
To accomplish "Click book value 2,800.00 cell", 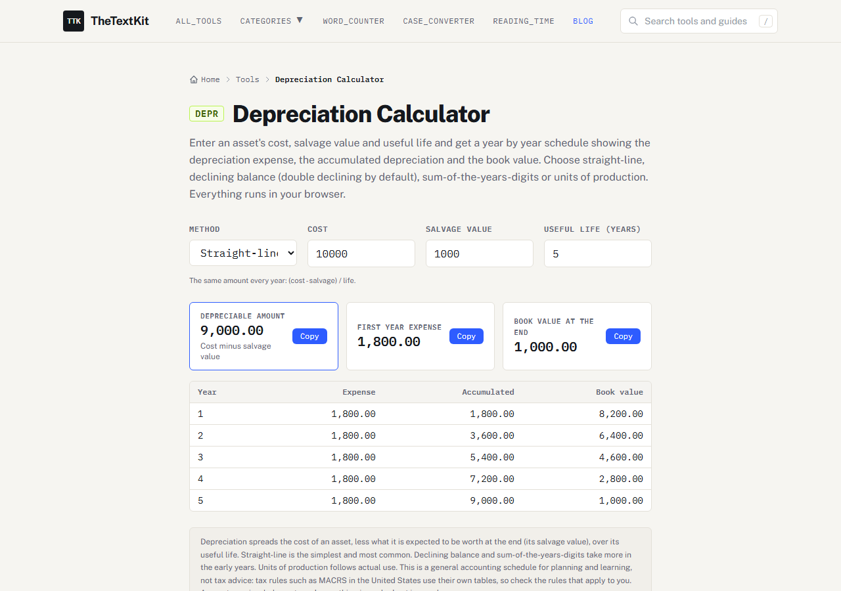I will pos(621,479).
